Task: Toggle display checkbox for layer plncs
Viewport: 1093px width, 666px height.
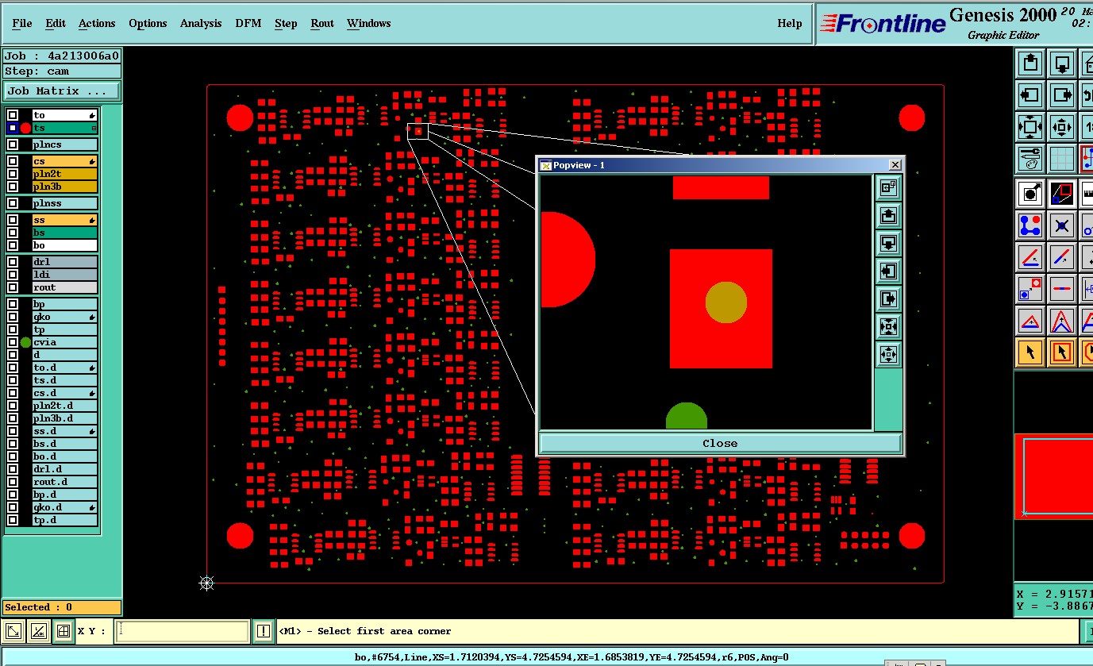Action: pos(13,144)
